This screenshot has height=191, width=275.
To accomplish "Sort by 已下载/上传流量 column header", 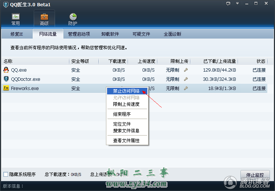I will coord(214,61).
